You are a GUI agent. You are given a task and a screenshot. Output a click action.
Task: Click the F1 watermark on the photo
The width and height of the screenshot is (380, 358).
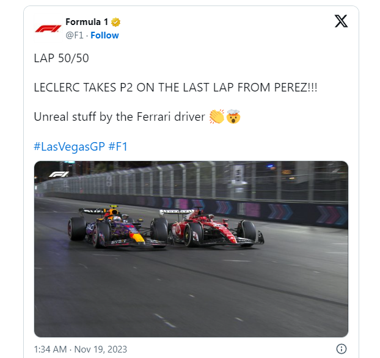(58, 174)
